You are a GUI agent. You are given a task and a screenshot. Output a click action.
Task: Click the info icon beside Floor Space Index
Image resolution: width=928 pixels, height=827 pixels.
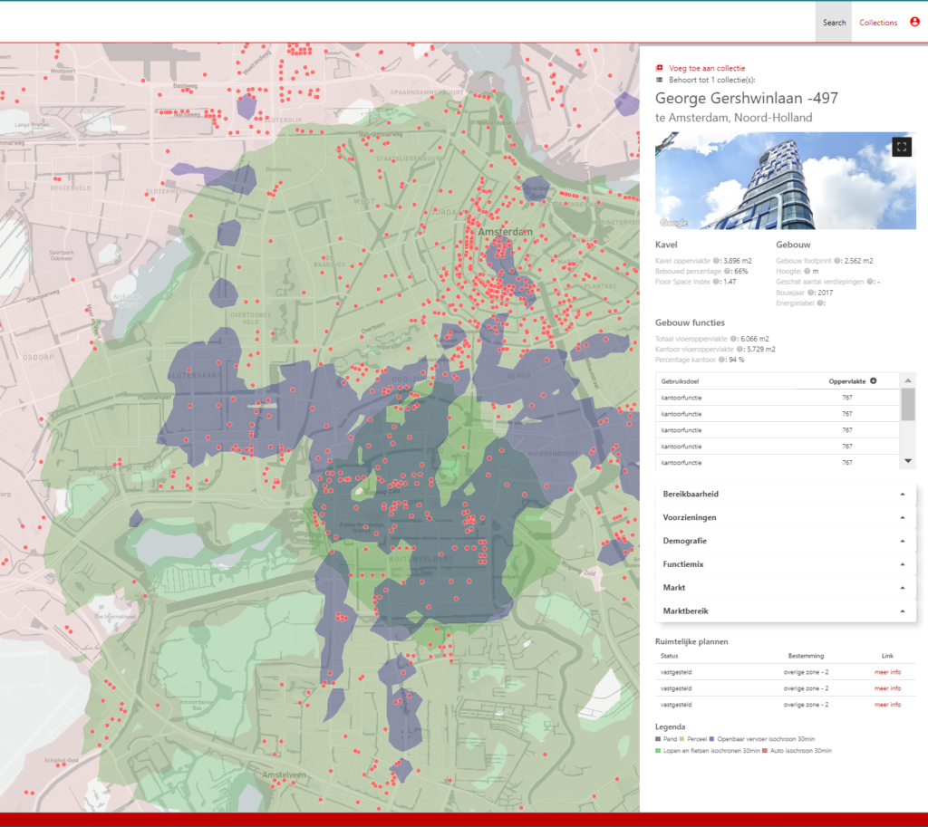716,282
